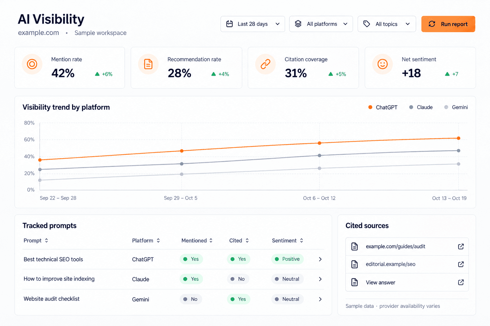Open external link for editorial.example/seo
The image size is (490, 326).
point(461,264)
